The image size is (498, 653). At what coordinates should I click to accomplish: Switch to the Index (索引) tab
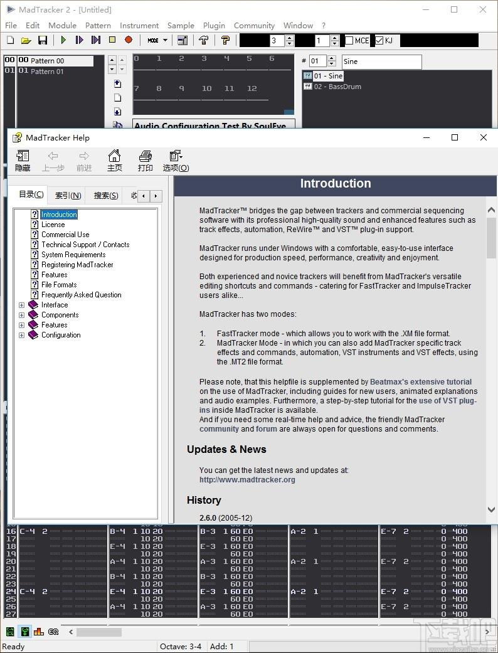point(68,196)
